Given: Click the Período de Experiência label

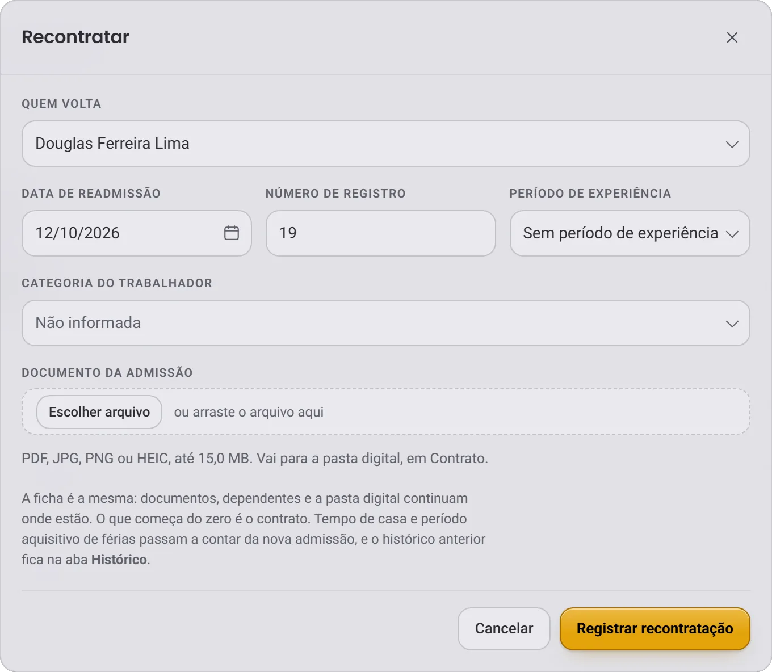Looking at the screenshot, I should (x=590, y=194).
